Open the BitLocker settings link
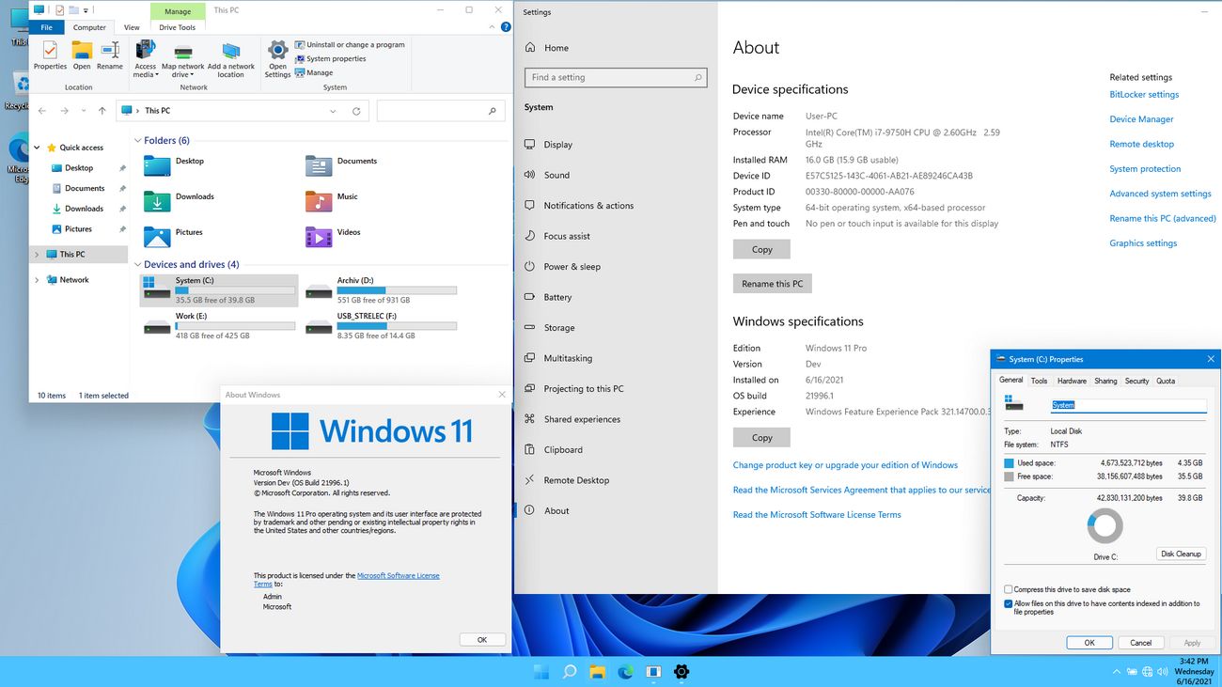This screenshot has height=687, width=1222. click(x=1143, y=95)
